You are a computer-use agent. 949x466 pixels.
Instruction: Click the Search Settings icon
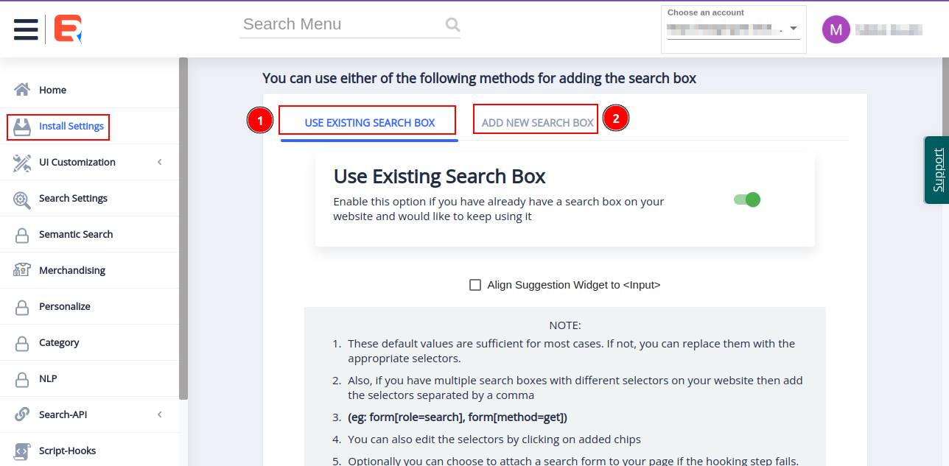(x=22, y=198)
